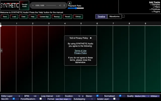Expand the Primitives track list
Image resolution: width=161 pixels, height=101 pixels.
(x=155, y=9)
